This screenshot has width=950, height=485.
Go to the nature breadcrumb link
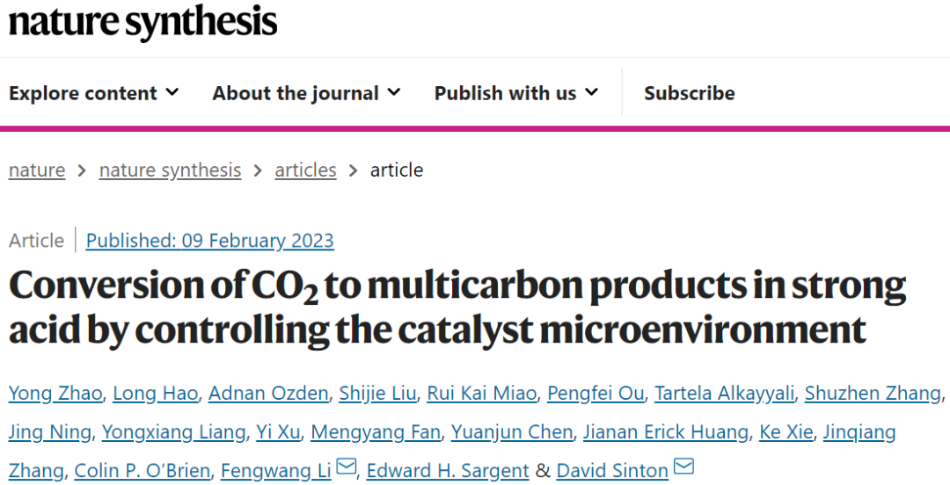tap(37, 170)
